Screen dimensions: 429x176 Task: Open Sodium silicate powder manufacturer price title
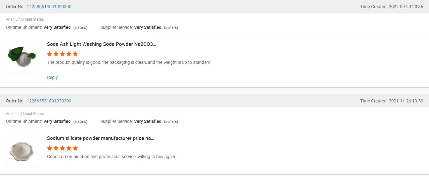click(100, 138)
